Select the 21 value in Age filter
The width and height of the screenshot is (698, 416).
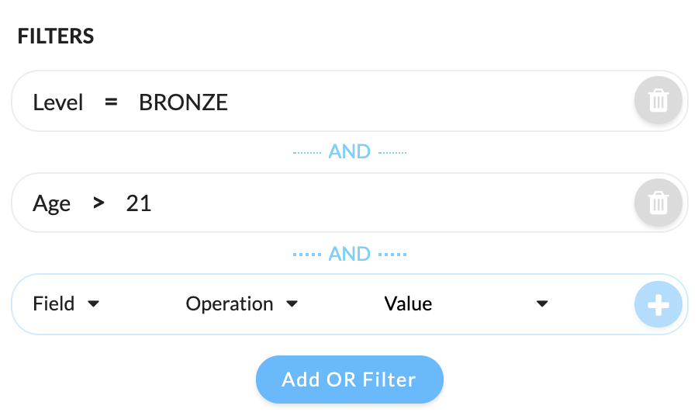pos(139,203)
